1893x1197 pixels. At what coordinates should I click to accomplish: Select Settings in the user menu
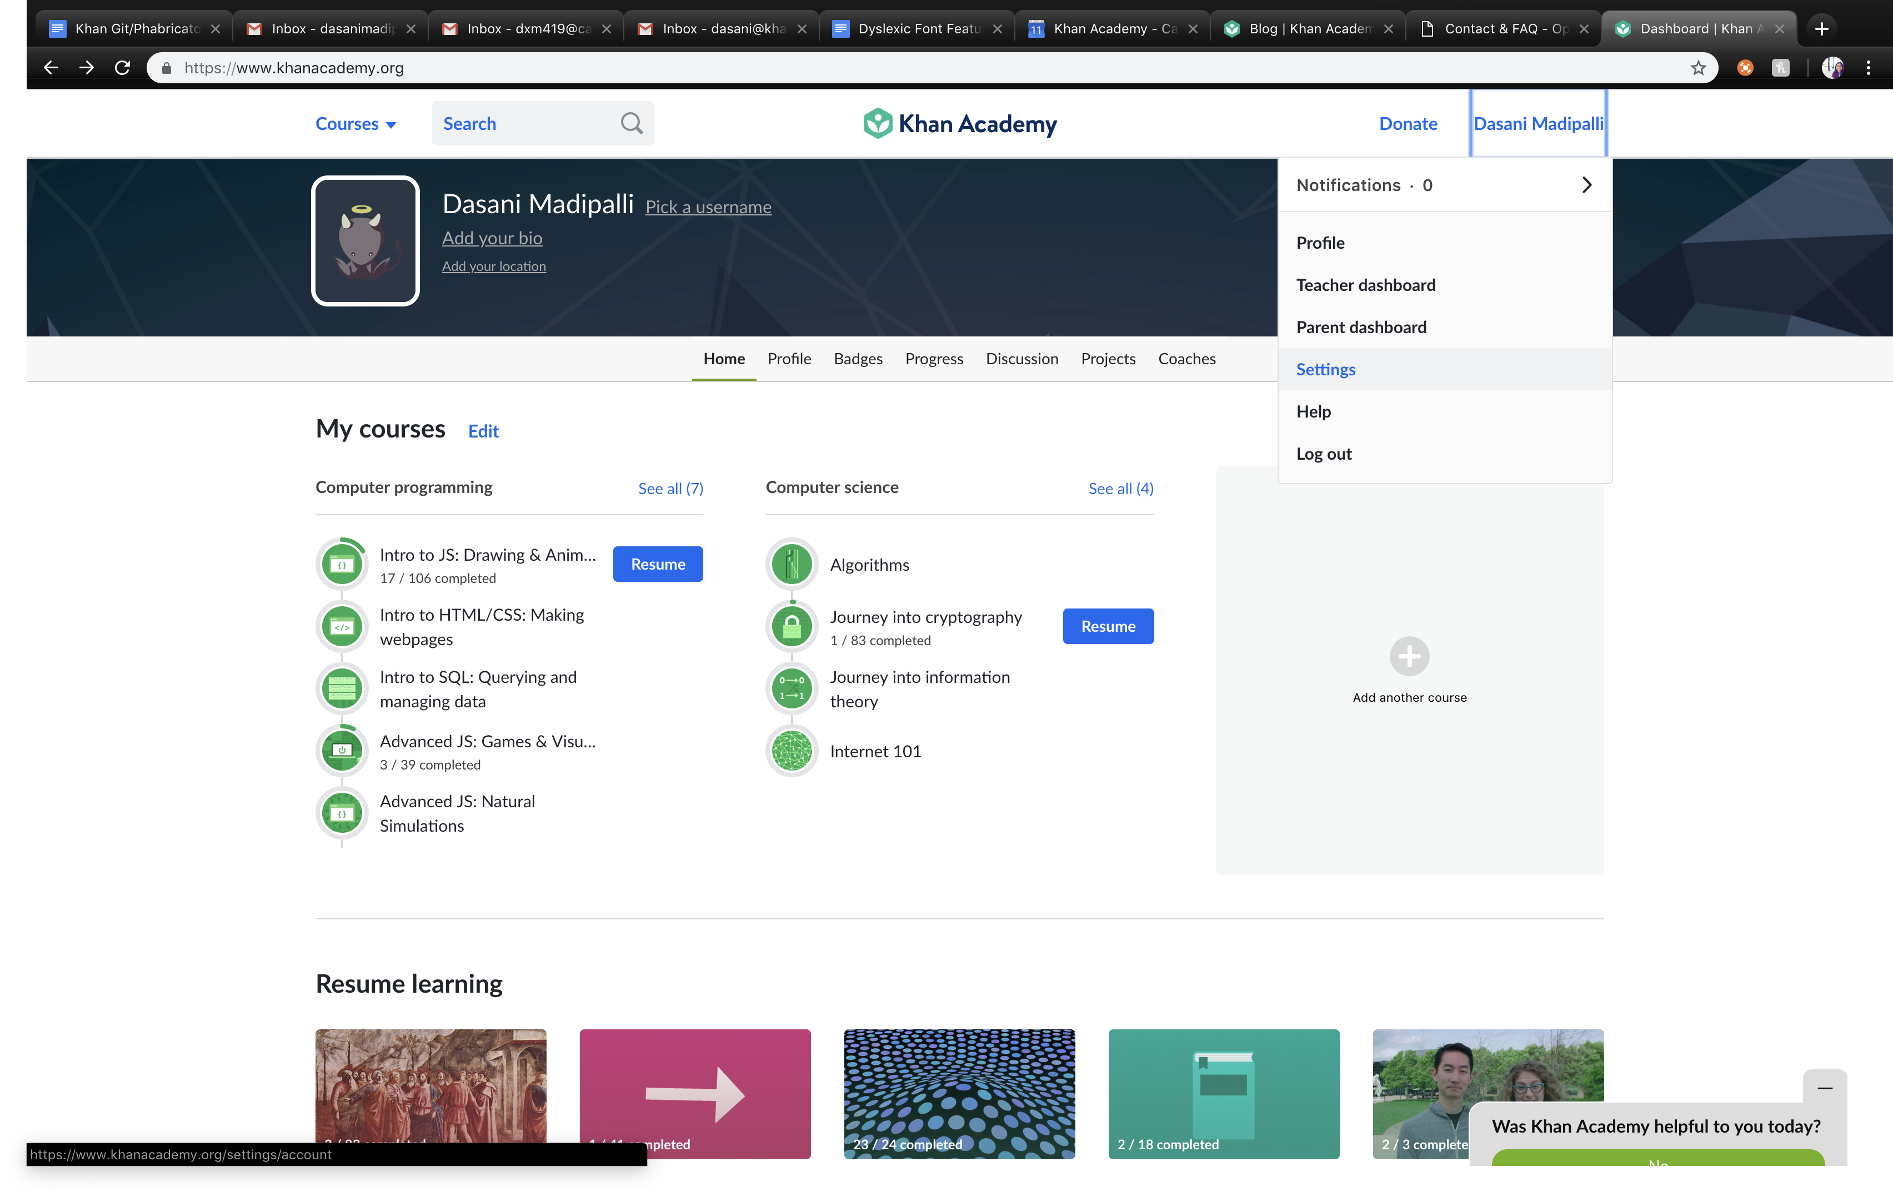(x=1325, y=369)
